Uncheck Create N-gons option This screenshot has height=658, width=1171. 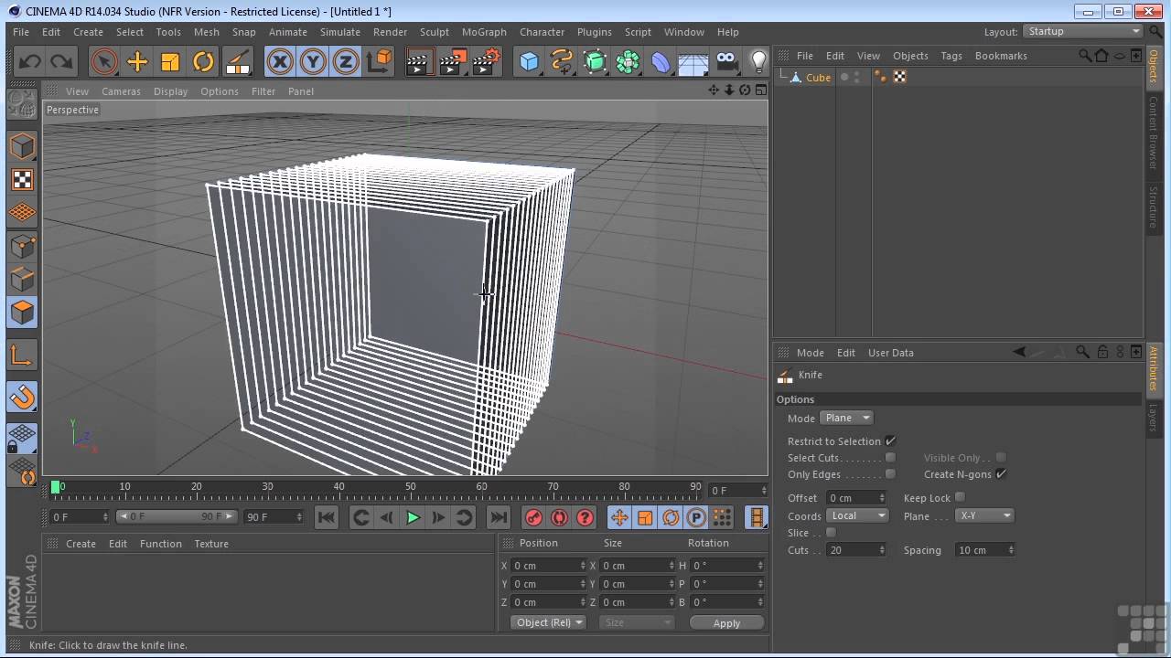1001,474
